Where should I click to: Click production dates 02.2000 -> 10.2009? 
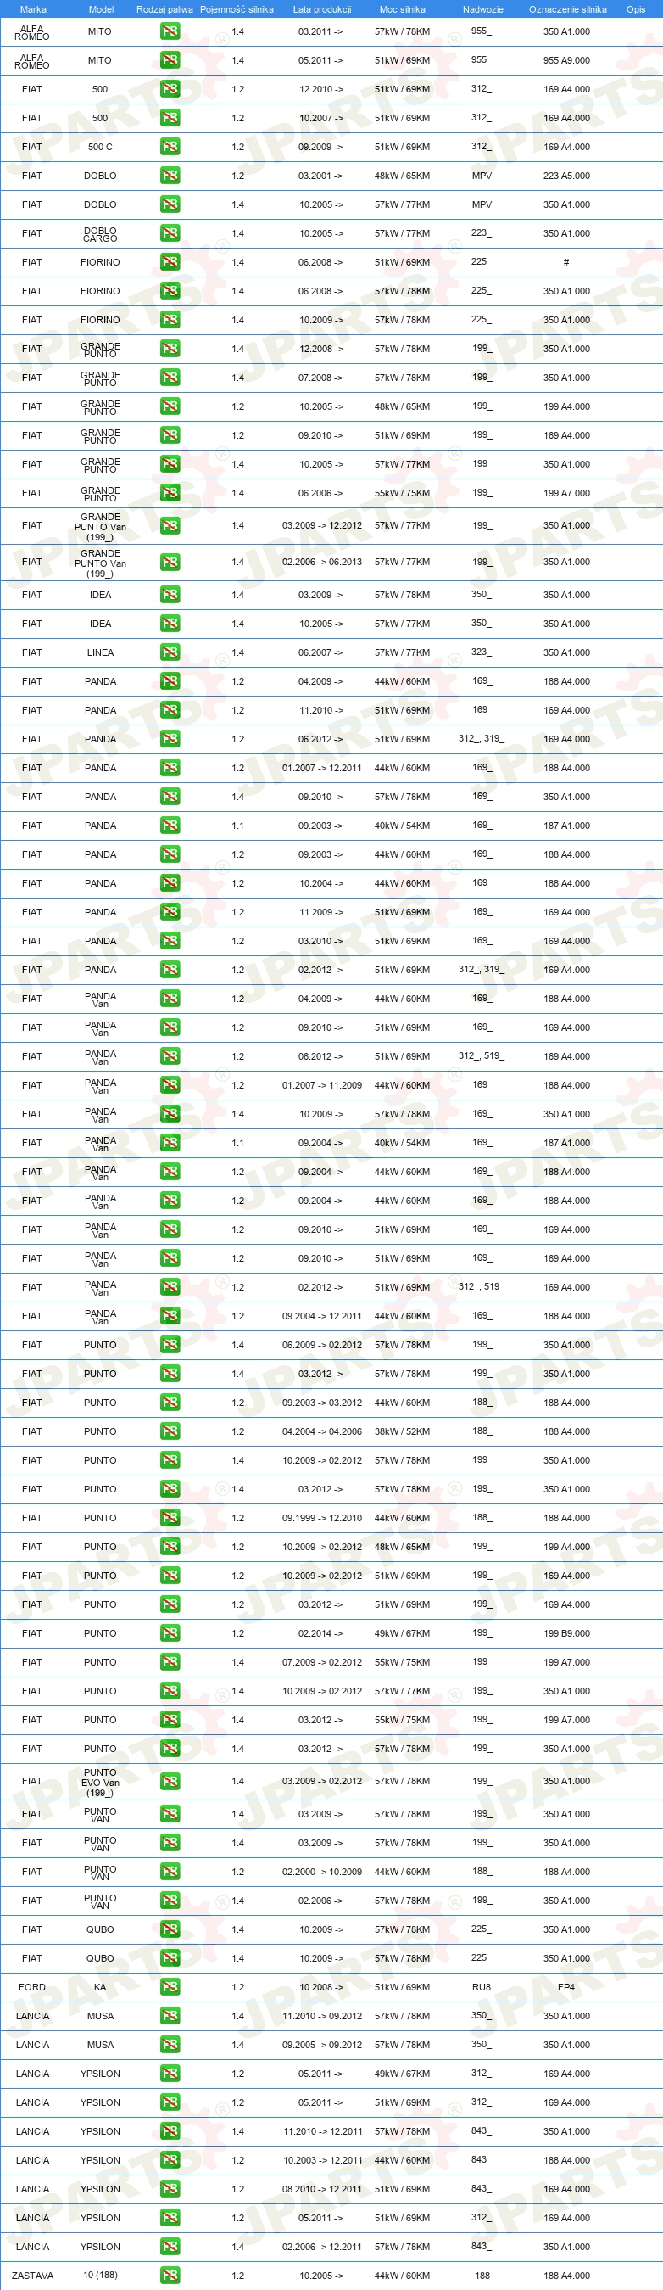point(321,1873)
